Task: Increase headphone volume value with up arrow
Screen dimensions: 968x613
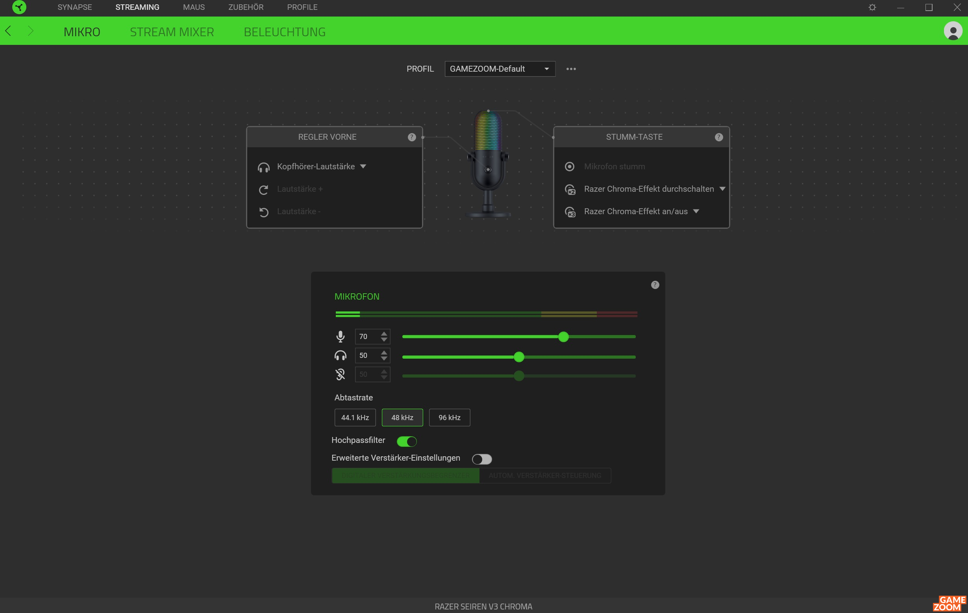Action: (x=384, y=352)
